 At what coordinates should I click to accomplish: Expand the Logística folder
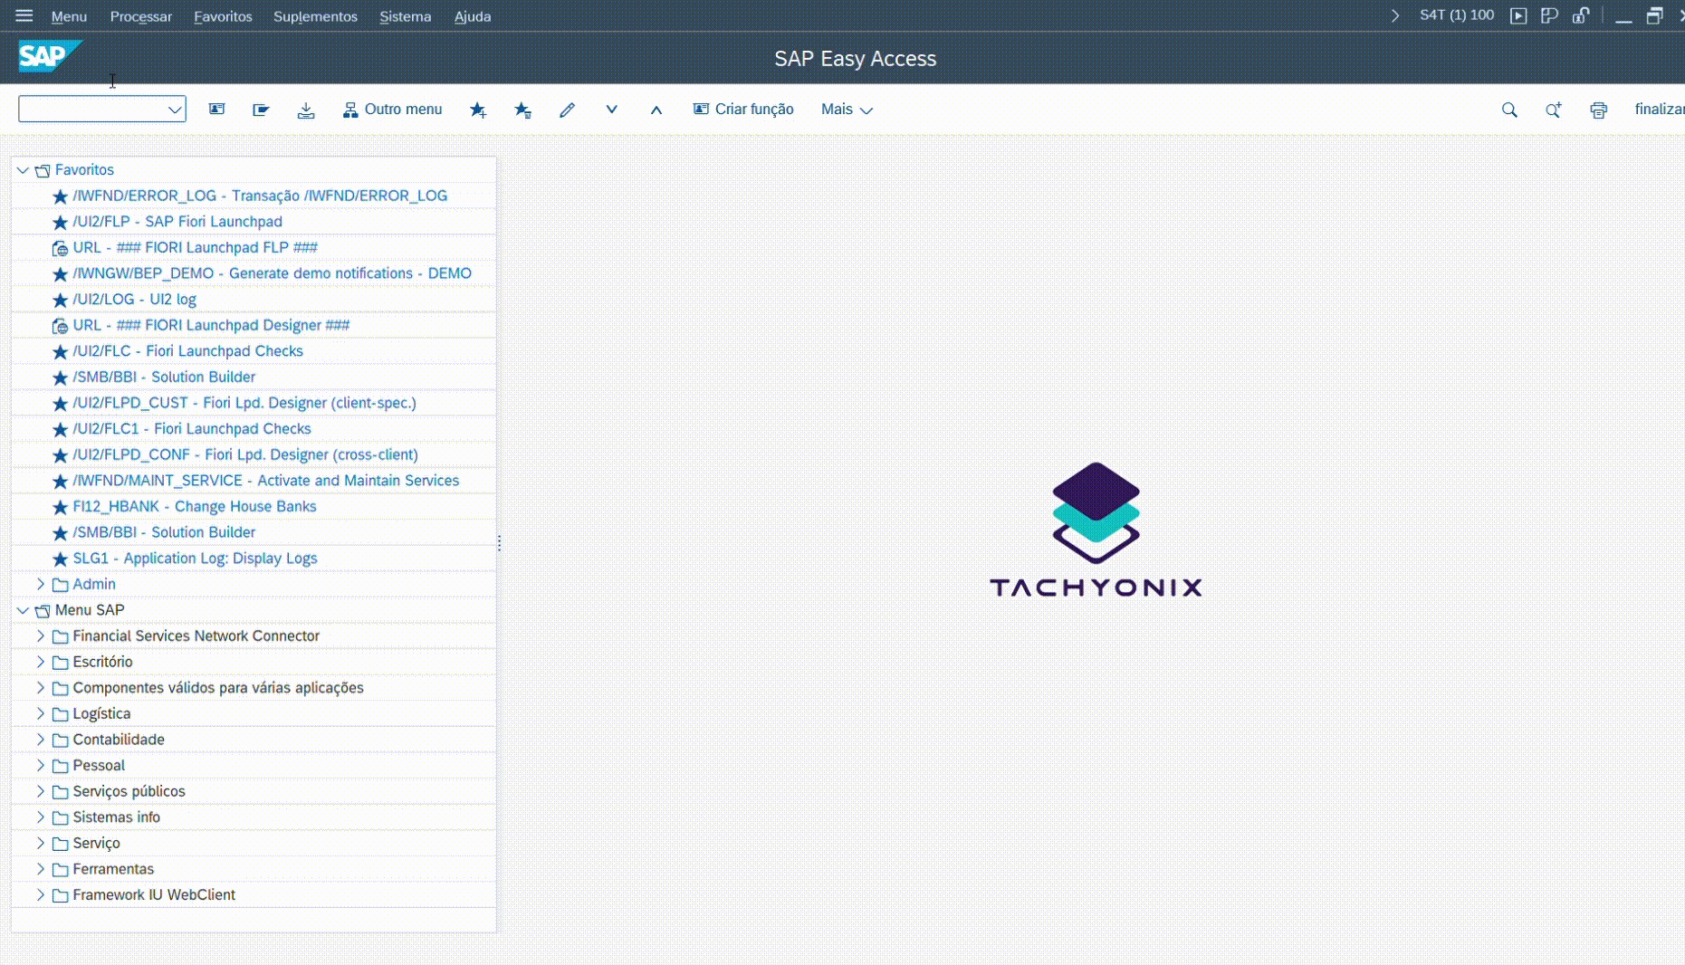(x=41, y=713)
